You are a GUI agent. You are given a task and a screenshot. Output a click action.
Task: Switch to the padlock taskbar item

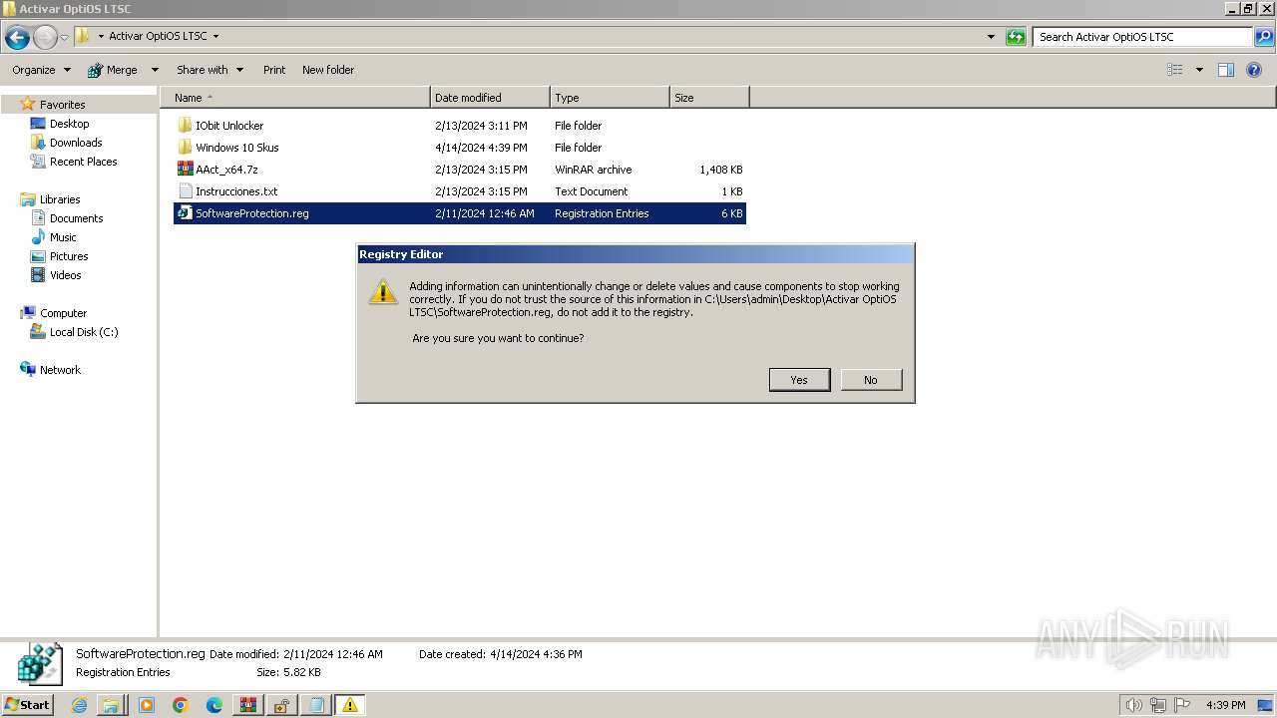pos(281,705)
